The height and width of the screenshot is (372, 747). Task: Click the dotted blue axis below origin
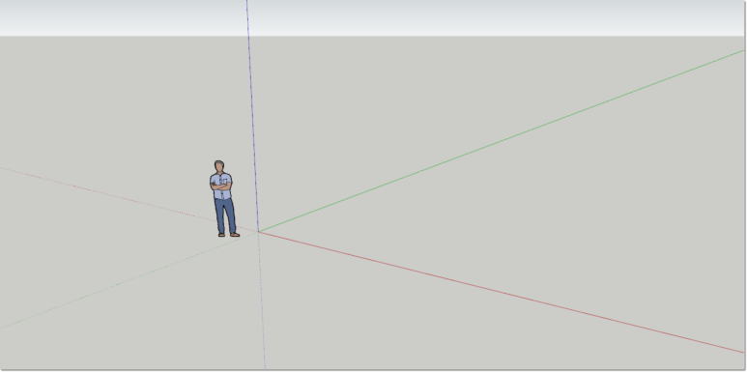tap(262, 300)
